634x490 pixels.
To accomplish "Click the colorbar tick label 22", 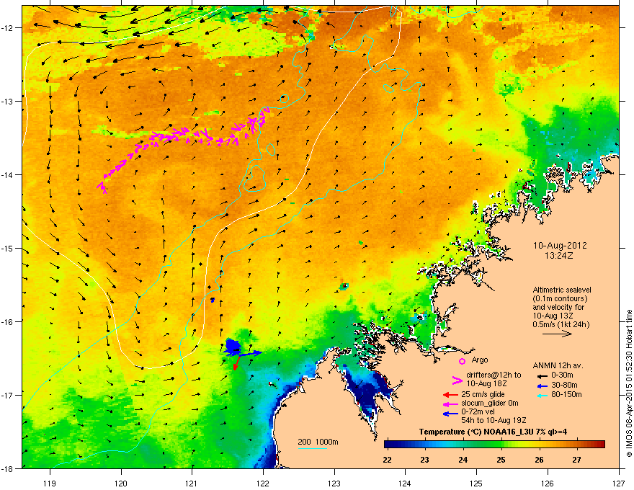I will [387, 460].
